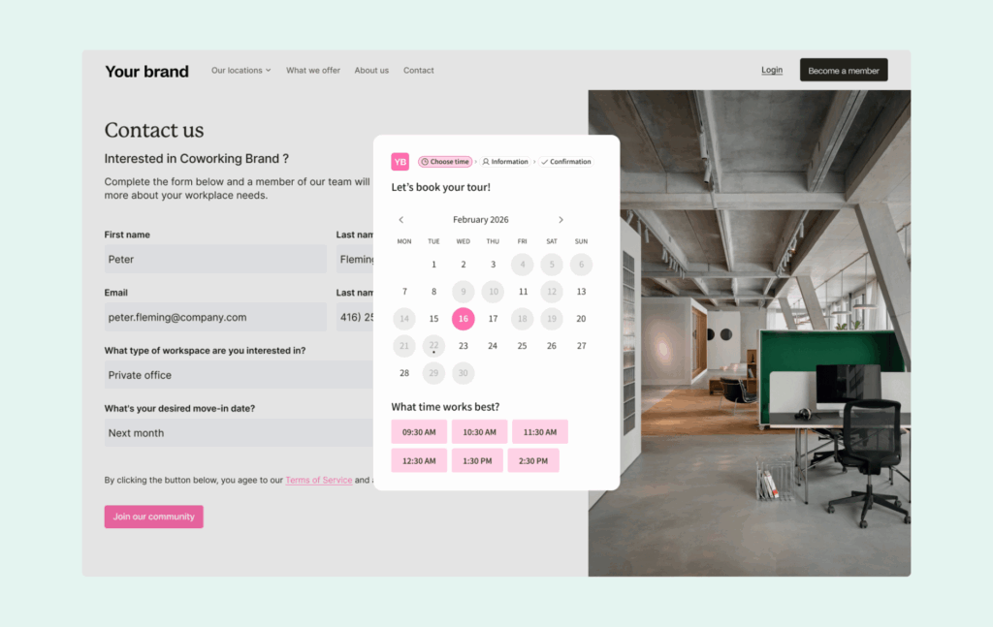Viewport: 993px width, 627px height.
Task: Open the chevron next to Our locations
Action: [269, 70]
